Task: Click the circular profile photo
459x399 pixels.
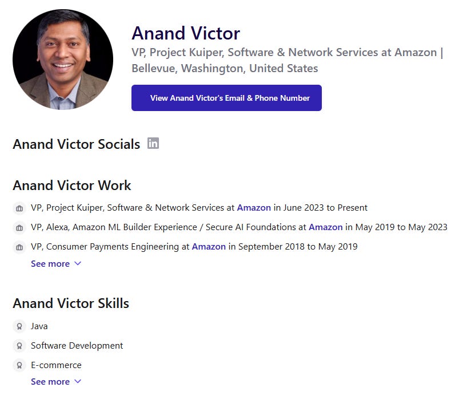Action: tap(63, 60)
